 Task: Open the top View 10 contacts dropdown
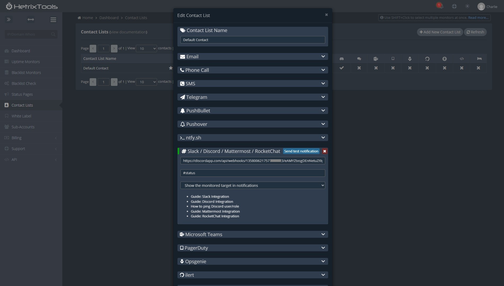click(146, 48)
